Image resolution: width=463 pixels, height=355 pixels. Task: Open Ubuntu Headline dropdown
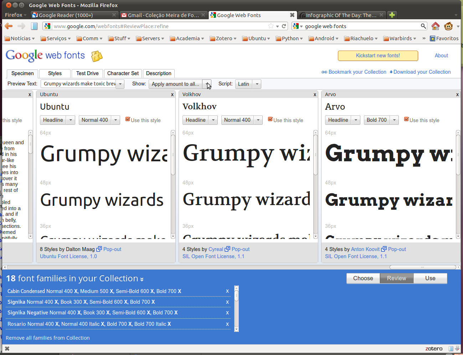point(71,120)
